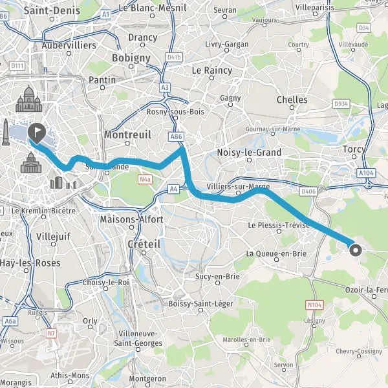388x388 pixels.
Task: Click the blue route line near Villiers-sur-Marne
Action: click(237, 199)
